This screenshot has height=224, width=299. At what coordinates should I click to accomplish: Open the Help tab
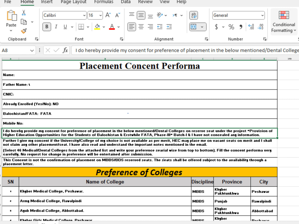click(181, 2)
